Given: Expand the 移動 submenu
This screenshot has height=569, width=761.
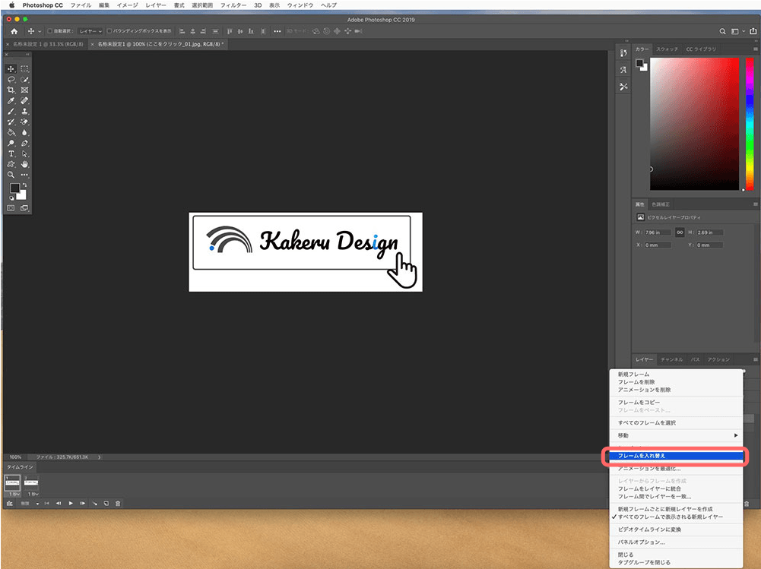Looking at the screenshot, I should tap(676, 435).
